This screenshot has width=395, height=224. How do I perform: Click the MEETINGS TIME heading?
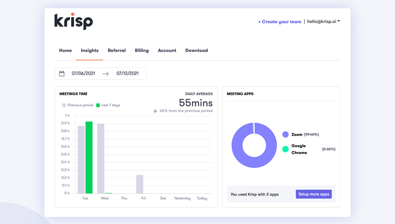click(x=73, y=94)
